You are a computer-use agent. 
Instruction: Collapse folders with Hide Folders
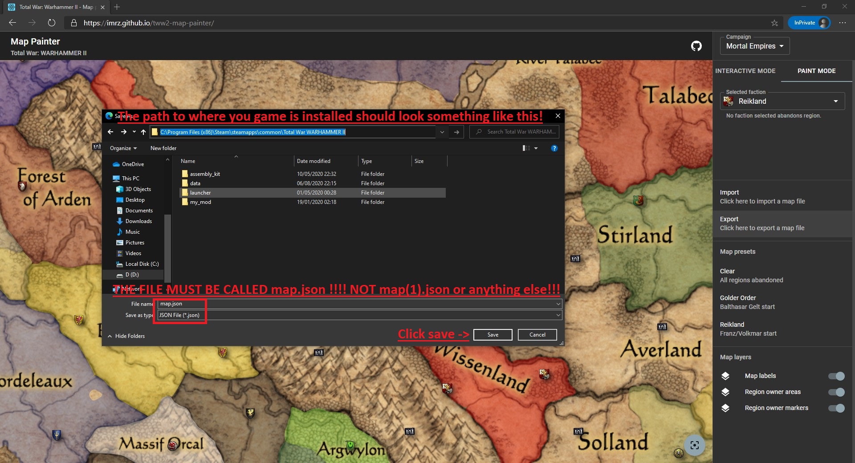(x=126, y=336)
